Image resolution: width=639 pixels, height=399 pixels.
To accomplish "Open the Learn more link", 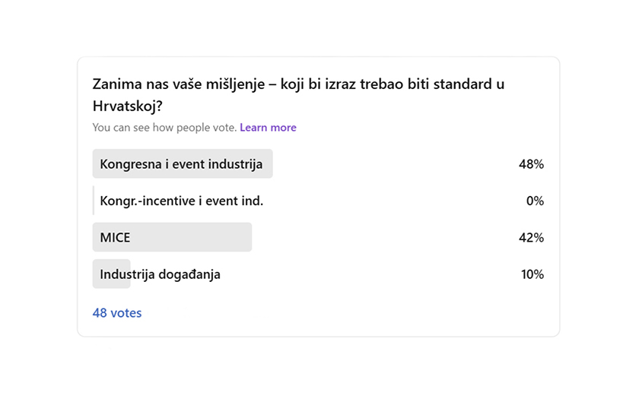I will click(x=268, y=128).
